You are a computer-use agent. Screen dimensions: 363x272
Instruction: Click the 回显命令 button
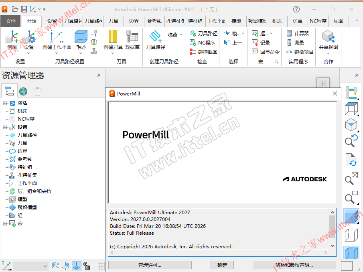point(266,52)
